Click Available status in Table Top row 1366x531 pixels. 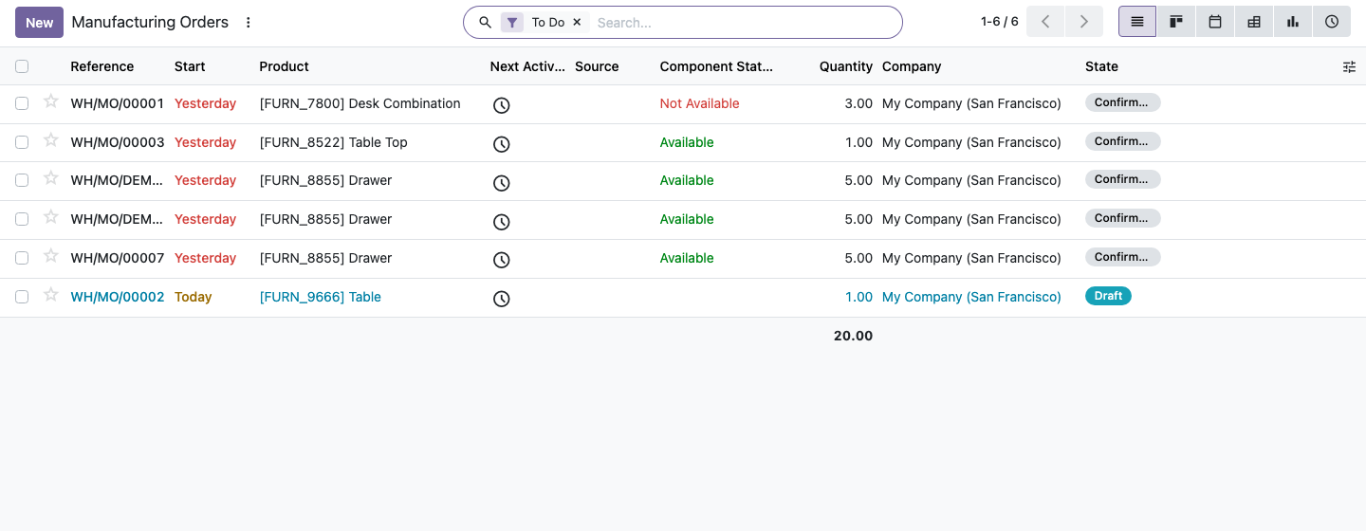[687, 142]
